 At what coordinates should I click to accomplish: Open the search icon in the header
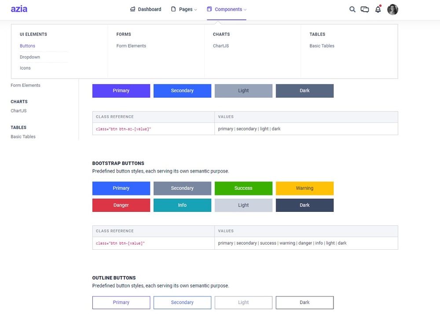pyautogui.click(x=352, y=9)
